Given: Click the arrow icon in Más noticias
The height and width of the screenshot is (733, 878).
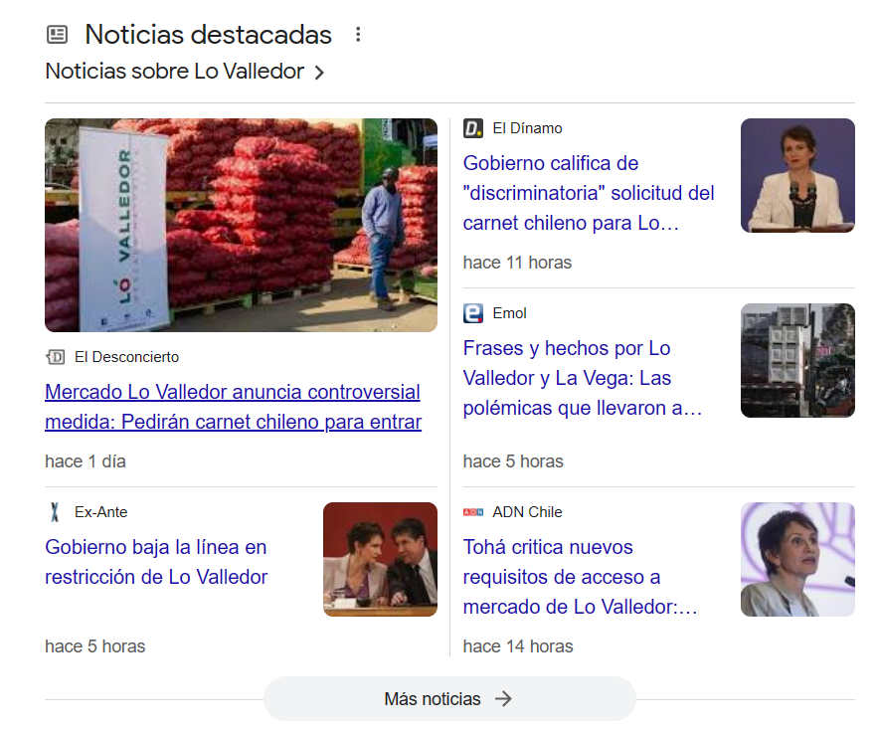Looking at the screenshot, I should coord(503,699).
